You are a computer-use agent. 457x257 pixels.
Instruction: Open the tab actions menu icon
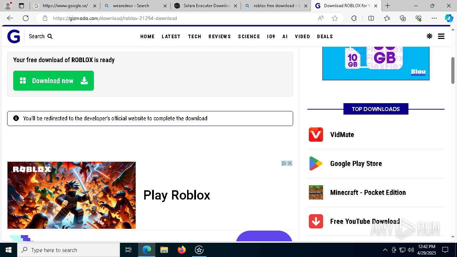point(21,6)
